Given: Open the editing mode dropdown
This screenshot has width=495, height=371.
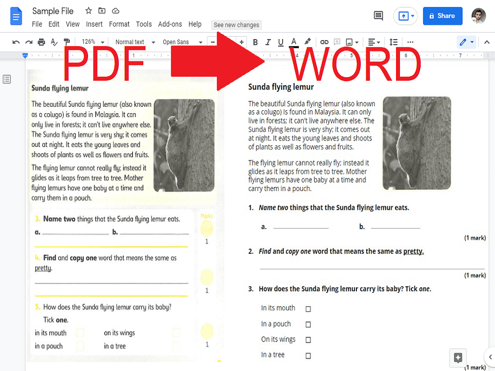Looking at the screenshot, I should (x=466, y=42).
